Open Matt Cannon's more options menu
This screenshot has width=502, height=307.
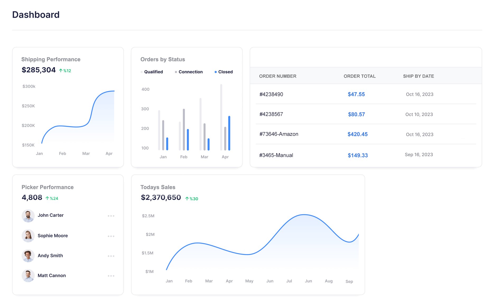click(x=111, y=276)
